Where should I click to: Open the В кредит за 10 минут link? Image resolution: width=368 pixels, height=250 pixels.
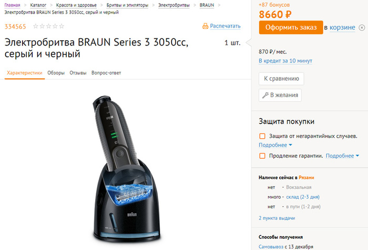(x=285, y=61)
